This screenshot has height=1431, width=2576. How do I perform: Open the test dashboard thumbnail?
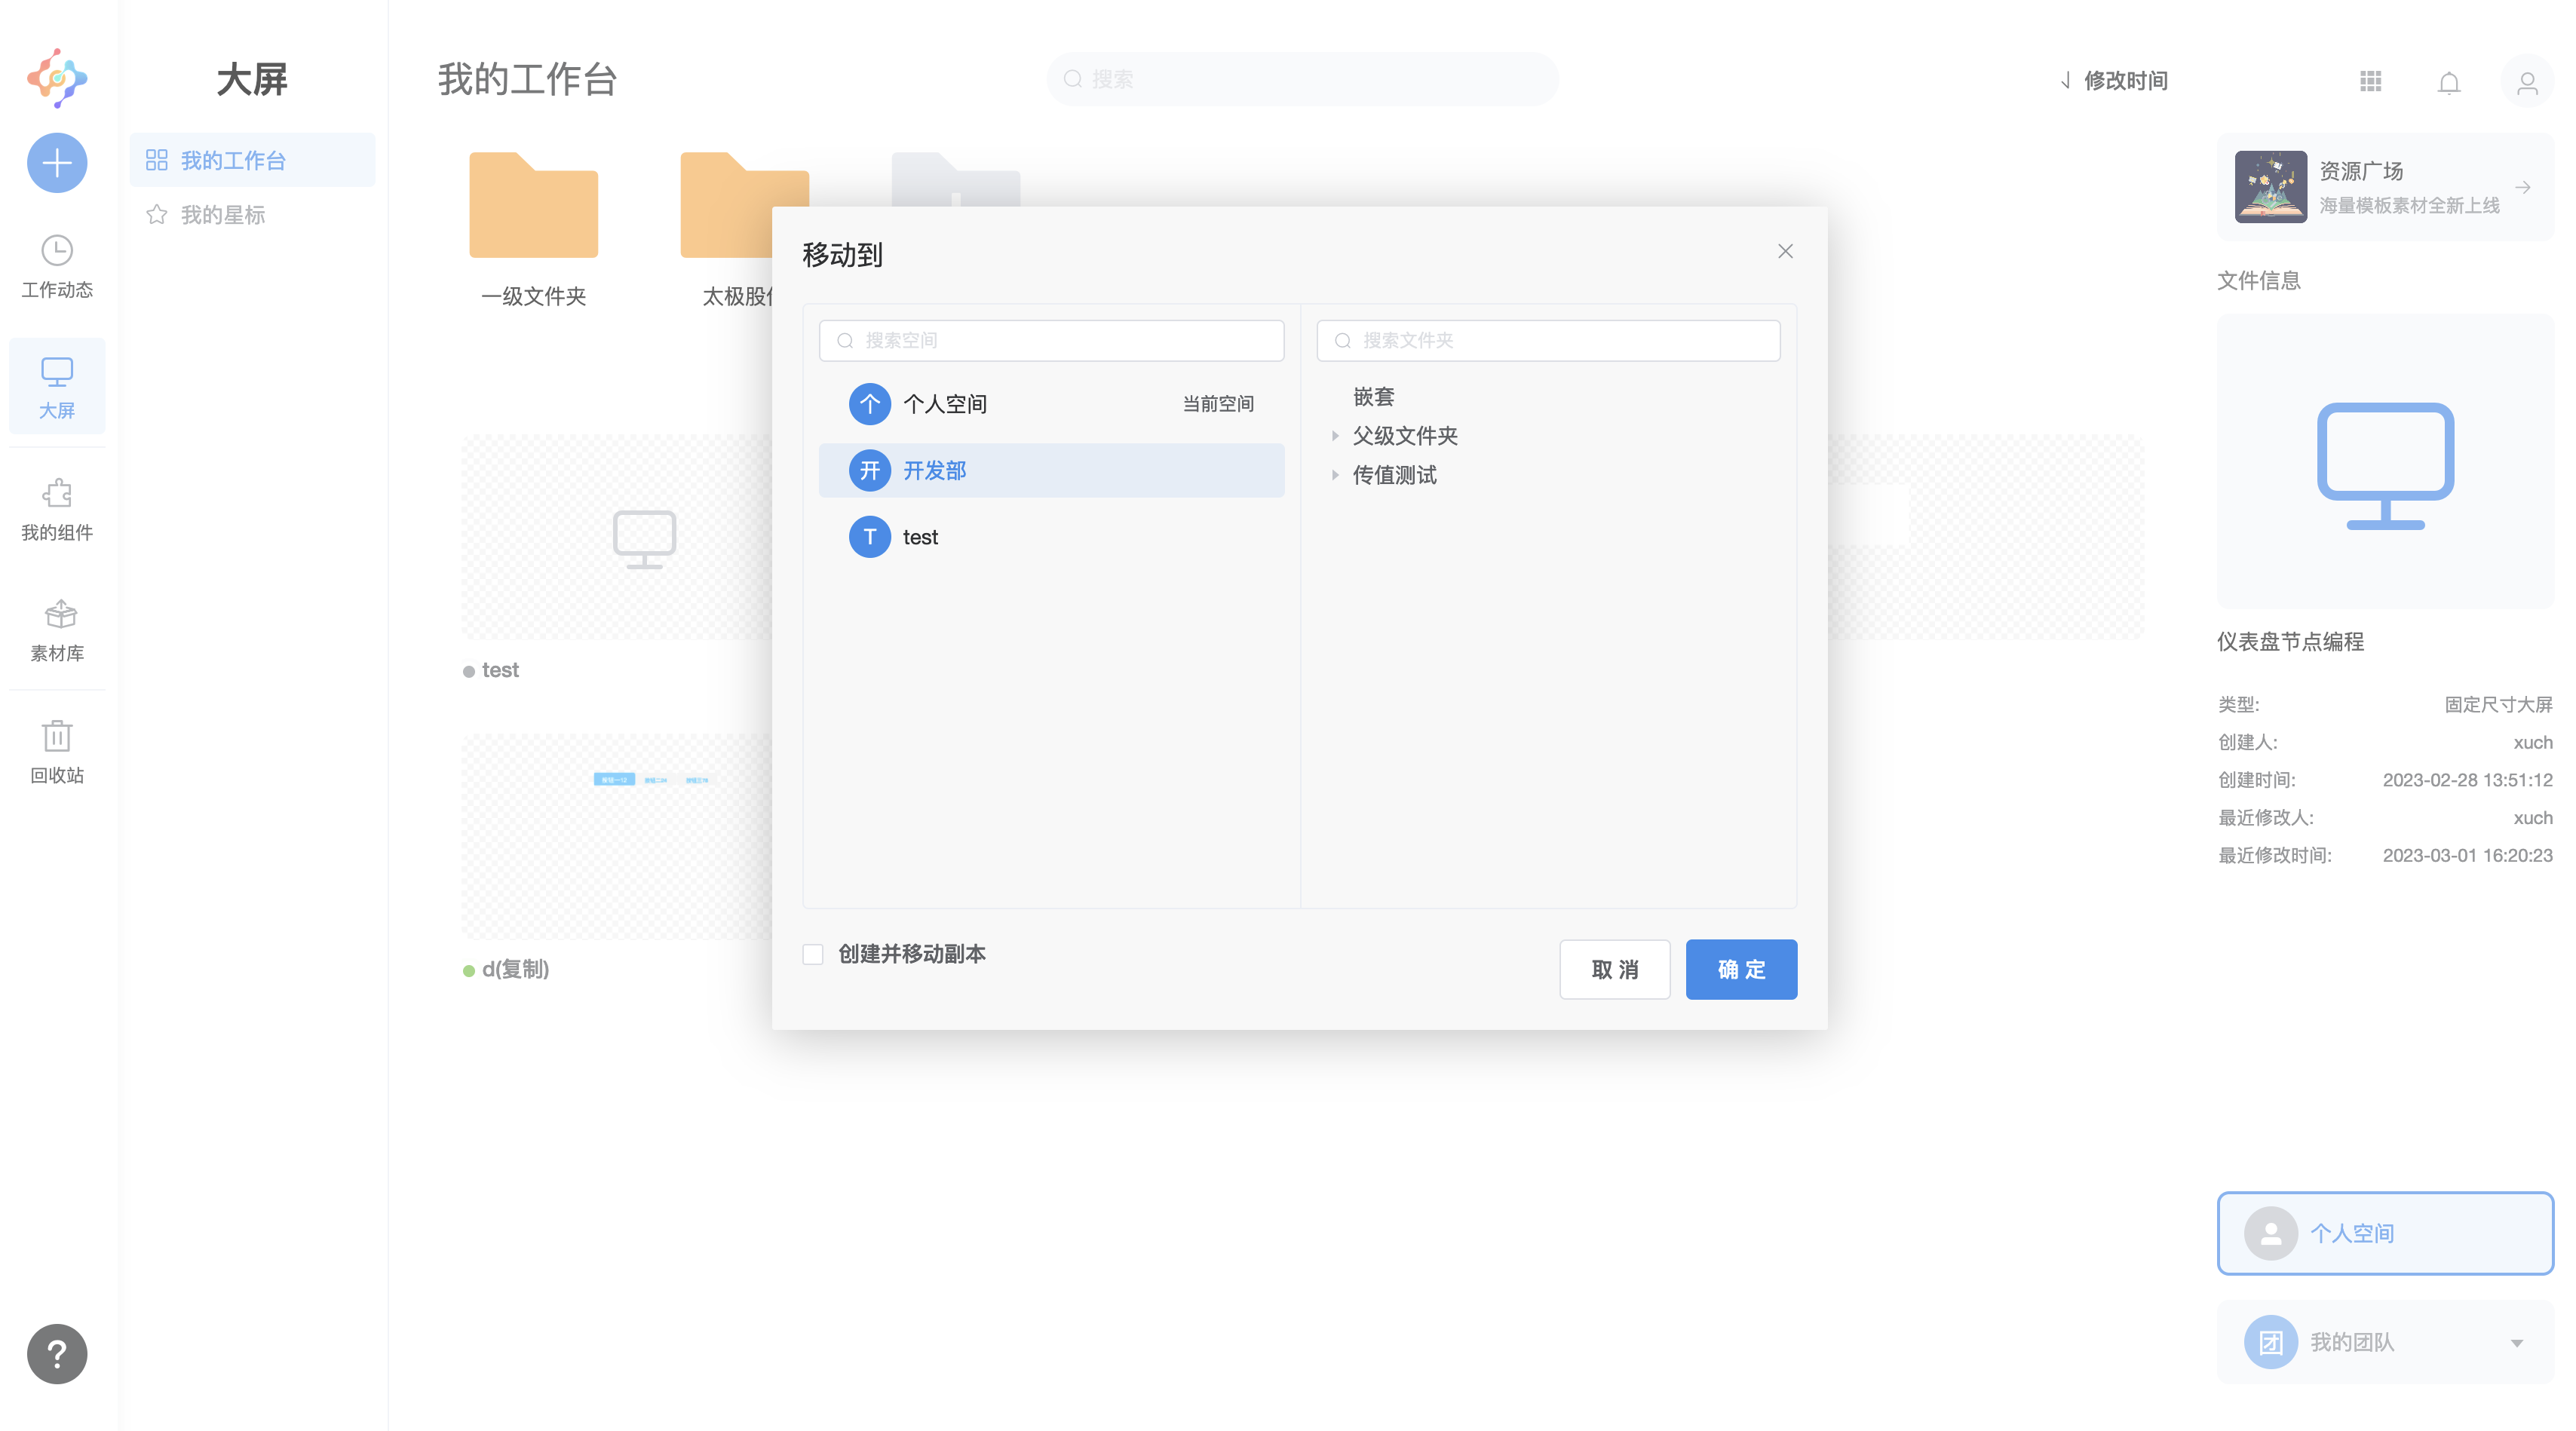[617, 537]
